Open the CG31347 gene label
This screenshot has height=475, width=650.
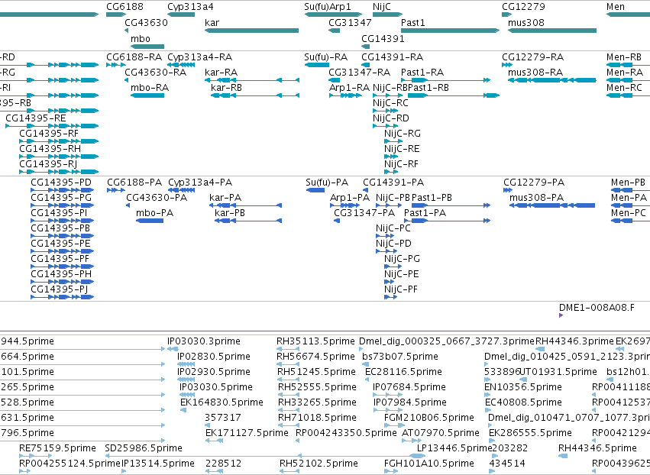coord(350,22)
